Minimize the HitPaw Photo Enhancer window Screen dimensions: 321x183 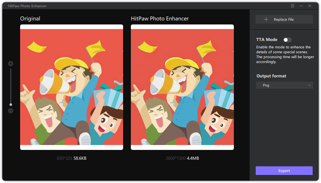click(301, 6)
